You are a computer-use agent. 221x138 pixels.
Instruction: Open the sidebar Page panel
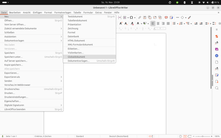[217, 62]
